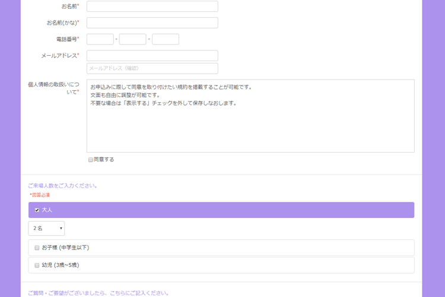
Task: Focus the first 電話番号 phone box
Action: [100, 39]
